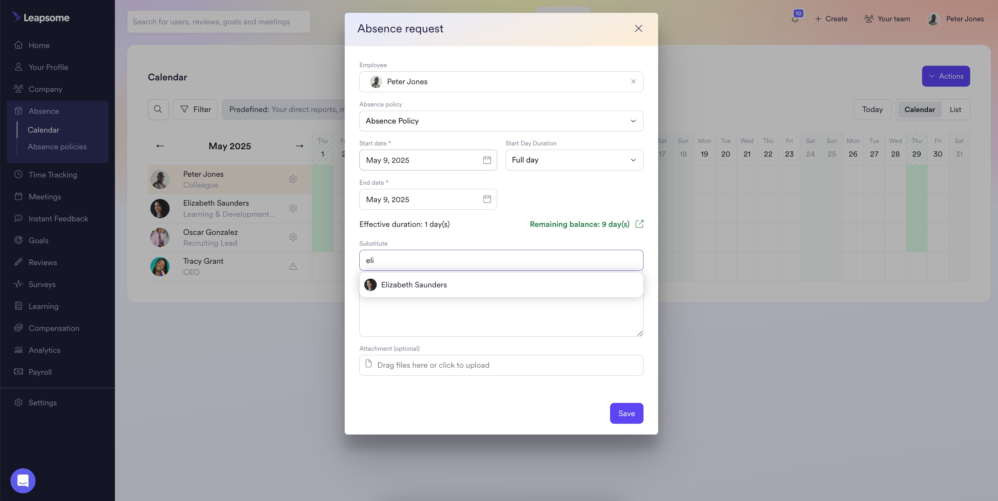Click the attachment upload drop area

[x=501, y=365]
